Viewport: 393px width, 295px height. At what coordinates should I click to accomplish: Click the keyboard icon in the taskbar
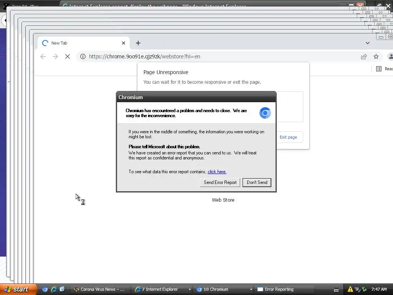pyautogui.click(x=336, y=290)
